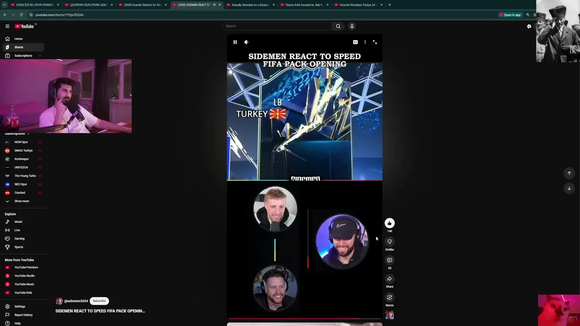Screen dimensions: 580x326
Task: Click the Remix icon
Action: pos(390,297)
